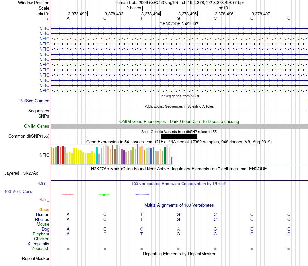The width and height of the screenshot is (308, 266).
Task: Click the OMIM Genes label
Action: [36, 126]
